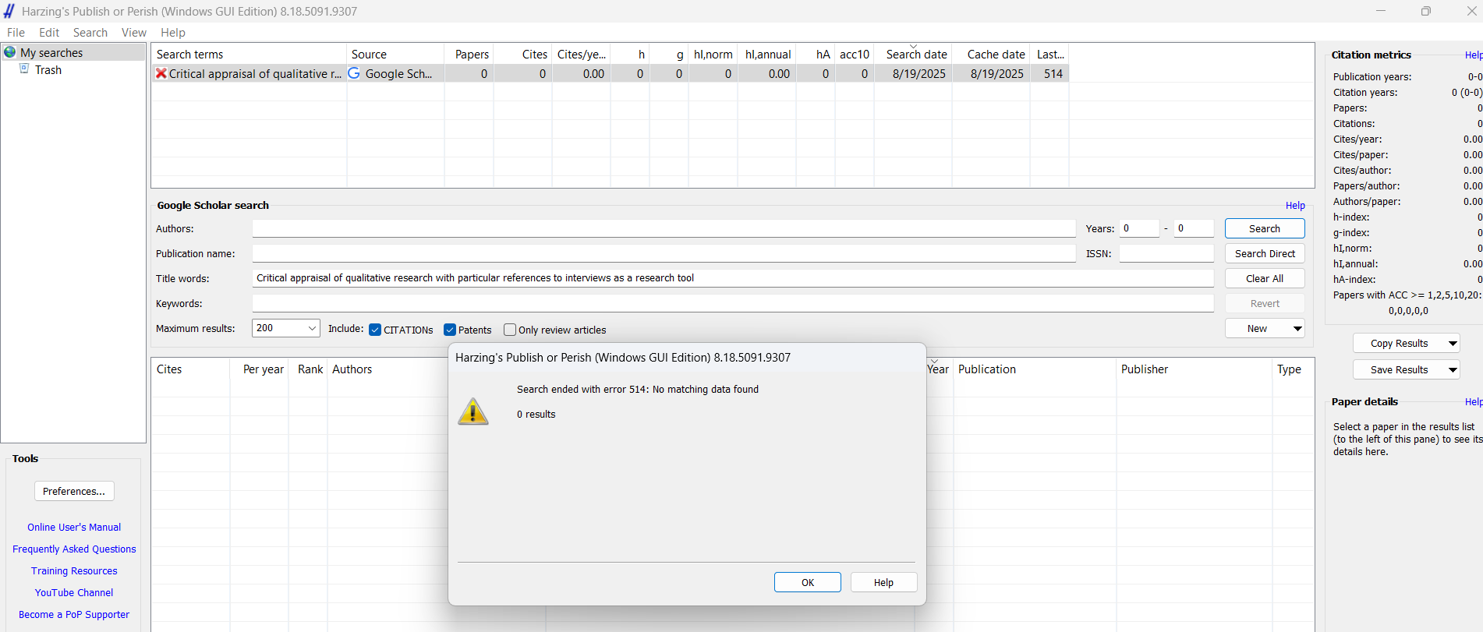This screenshot has width=1483, height=632.
Task: Click Help link in Google Scholar search panel
Action: [1295, 206]
